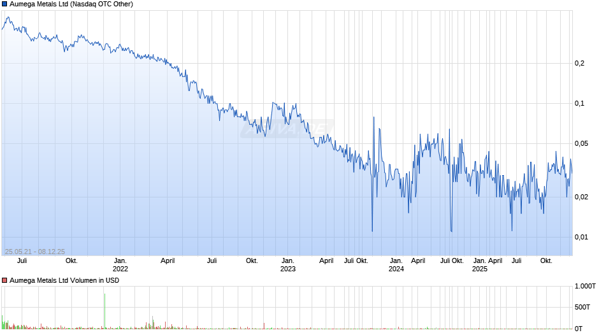The height and width of the screenshot is (335, 599).
Task: Click the 'Aumega Metals Ltd Volumen in USD' label
Action: coord(64,280)
